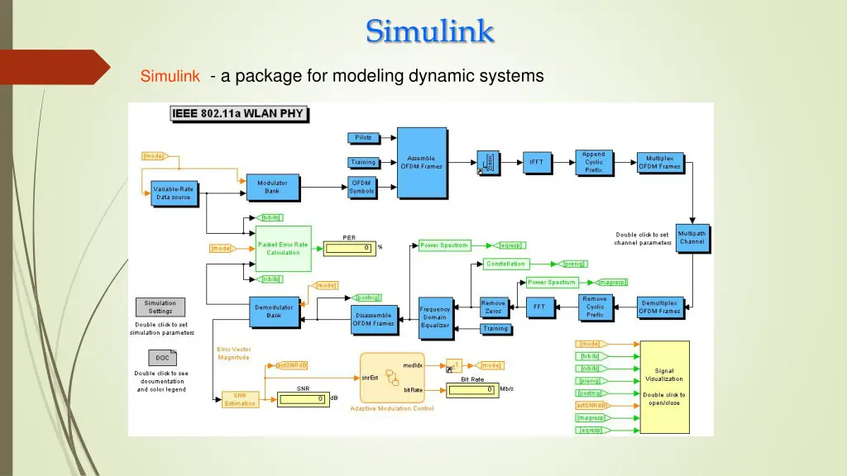Viewport: 847px width, 476px height.
Task: Select the Variable-Rate Data source block
Action: (173, 193)
